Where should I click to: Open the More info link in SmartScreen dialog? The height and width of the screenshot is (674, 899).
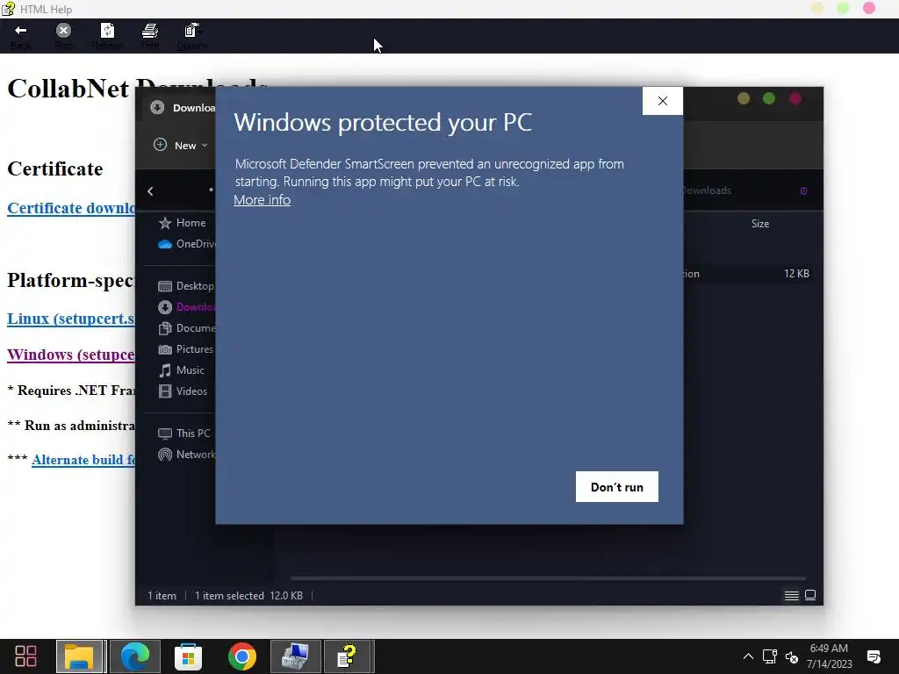(262, 200)
